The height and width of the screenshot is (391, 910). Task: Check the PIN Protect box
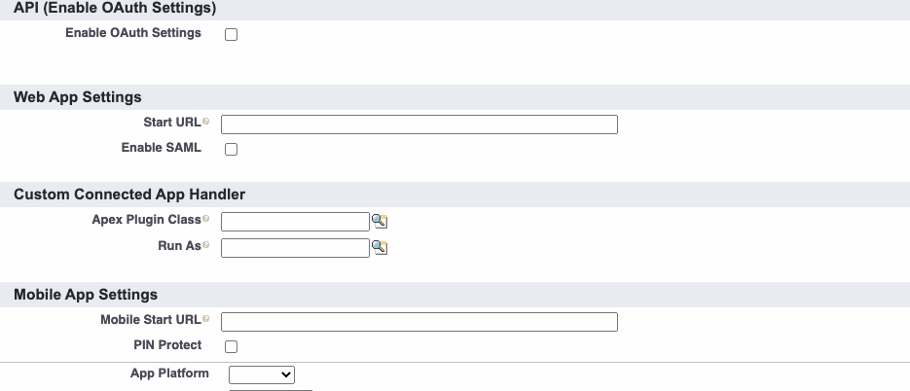pyautogui.click(x=231, y=346)
